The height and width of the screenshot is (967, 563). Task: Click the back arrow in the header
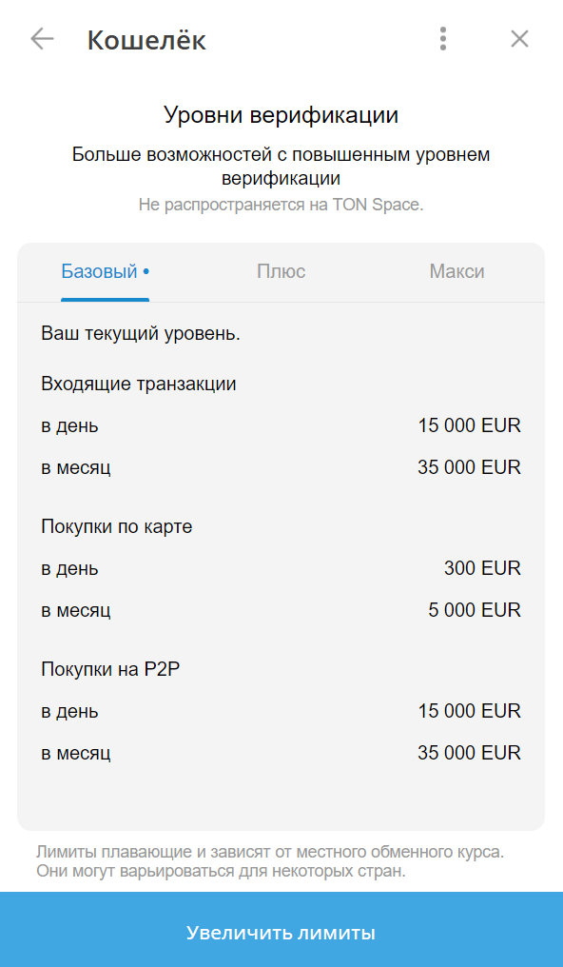click(x=41, y=39)
